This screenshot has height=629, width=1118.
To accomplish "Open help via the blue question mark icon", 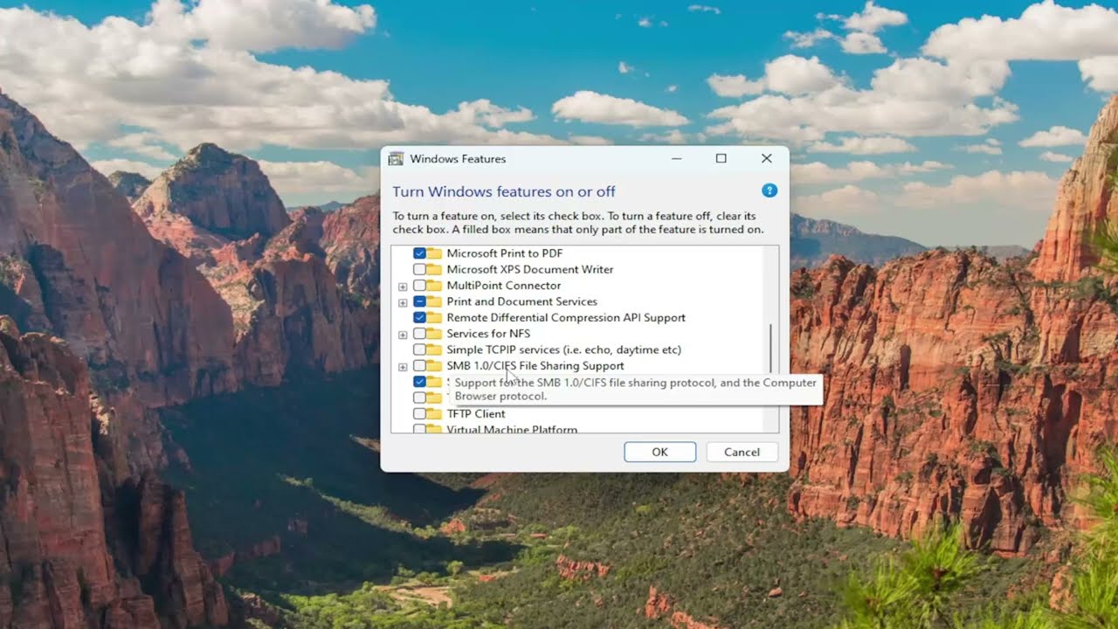I will click(x=769, y=190).
